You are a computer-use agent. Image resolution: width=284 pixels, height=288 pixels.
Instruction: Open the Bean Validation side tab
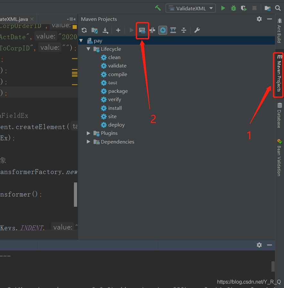click(279, 157)
